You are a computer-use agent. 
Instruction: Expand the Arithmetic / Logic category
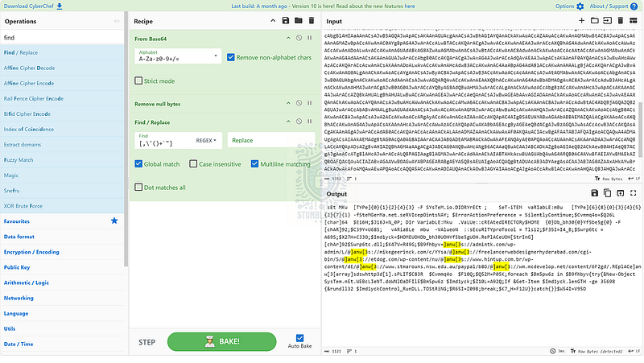click(62, 283)
